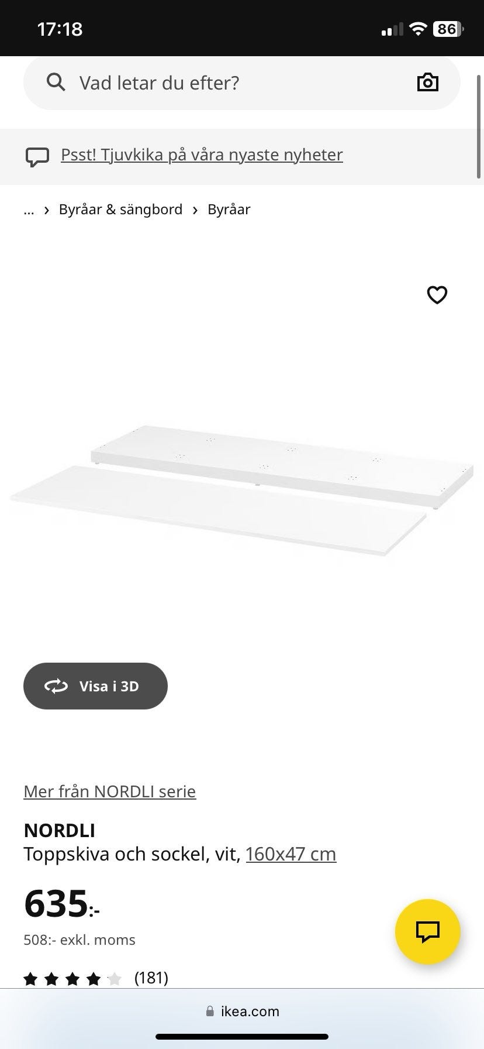Image resolution: width=484 pixels, height=1049 pixels.
Task: Tap the 3D rotate arrows icon
Action: coord(56,686)
